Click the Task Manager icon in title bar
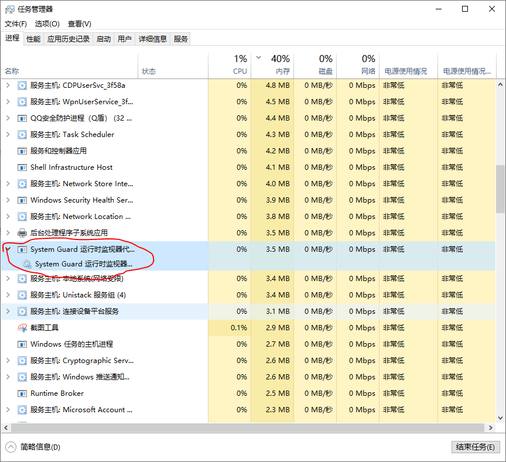The width and height of the screenshot is (506, 462). 9,9
